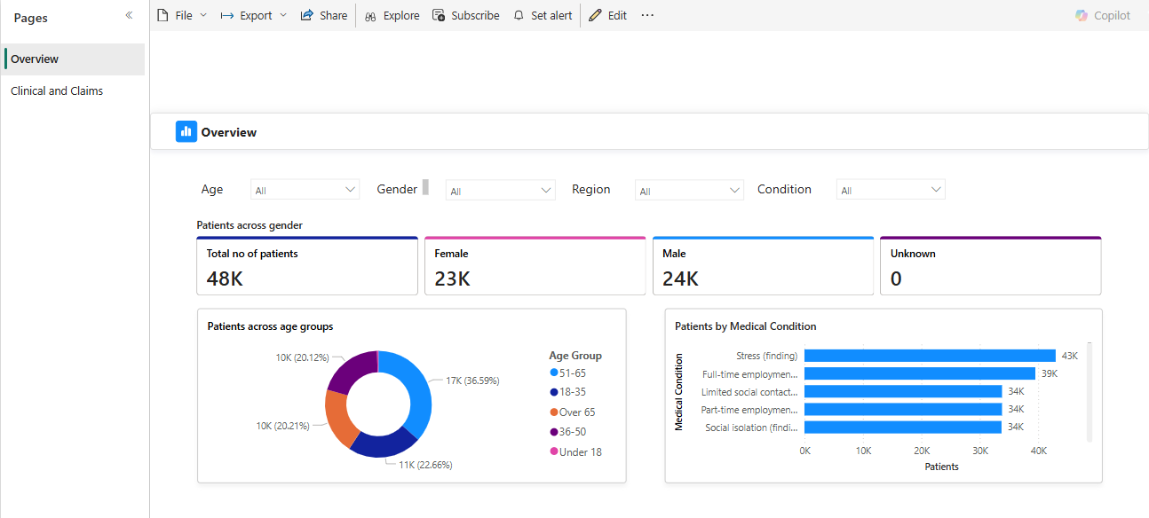1149x518 pixels.
Task: Open the Export menu
Action: tap(254, 15)
